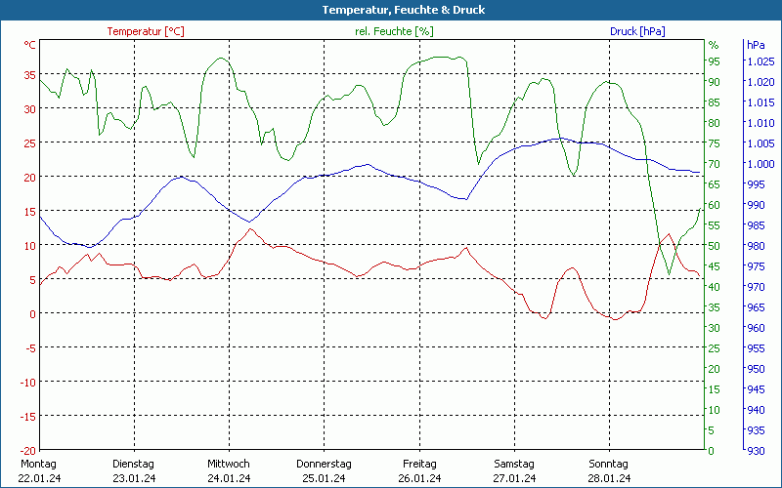Click the "Montag" day label
Image resolution: width=782 pixels, height=488 pixels.
[38, 465]
